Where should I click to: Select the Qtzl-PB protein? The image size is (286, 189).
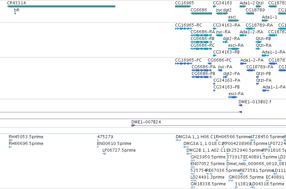(x=263, y=74)
